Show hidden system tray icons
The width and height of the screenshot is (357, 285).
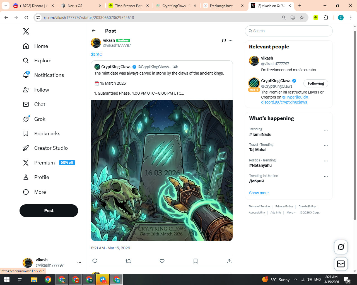[x=296, y=279]
